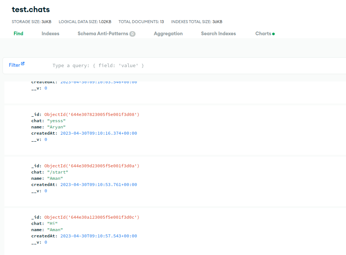Switch to the Indexes tab
346x255 pixels.
pos(50,33)
